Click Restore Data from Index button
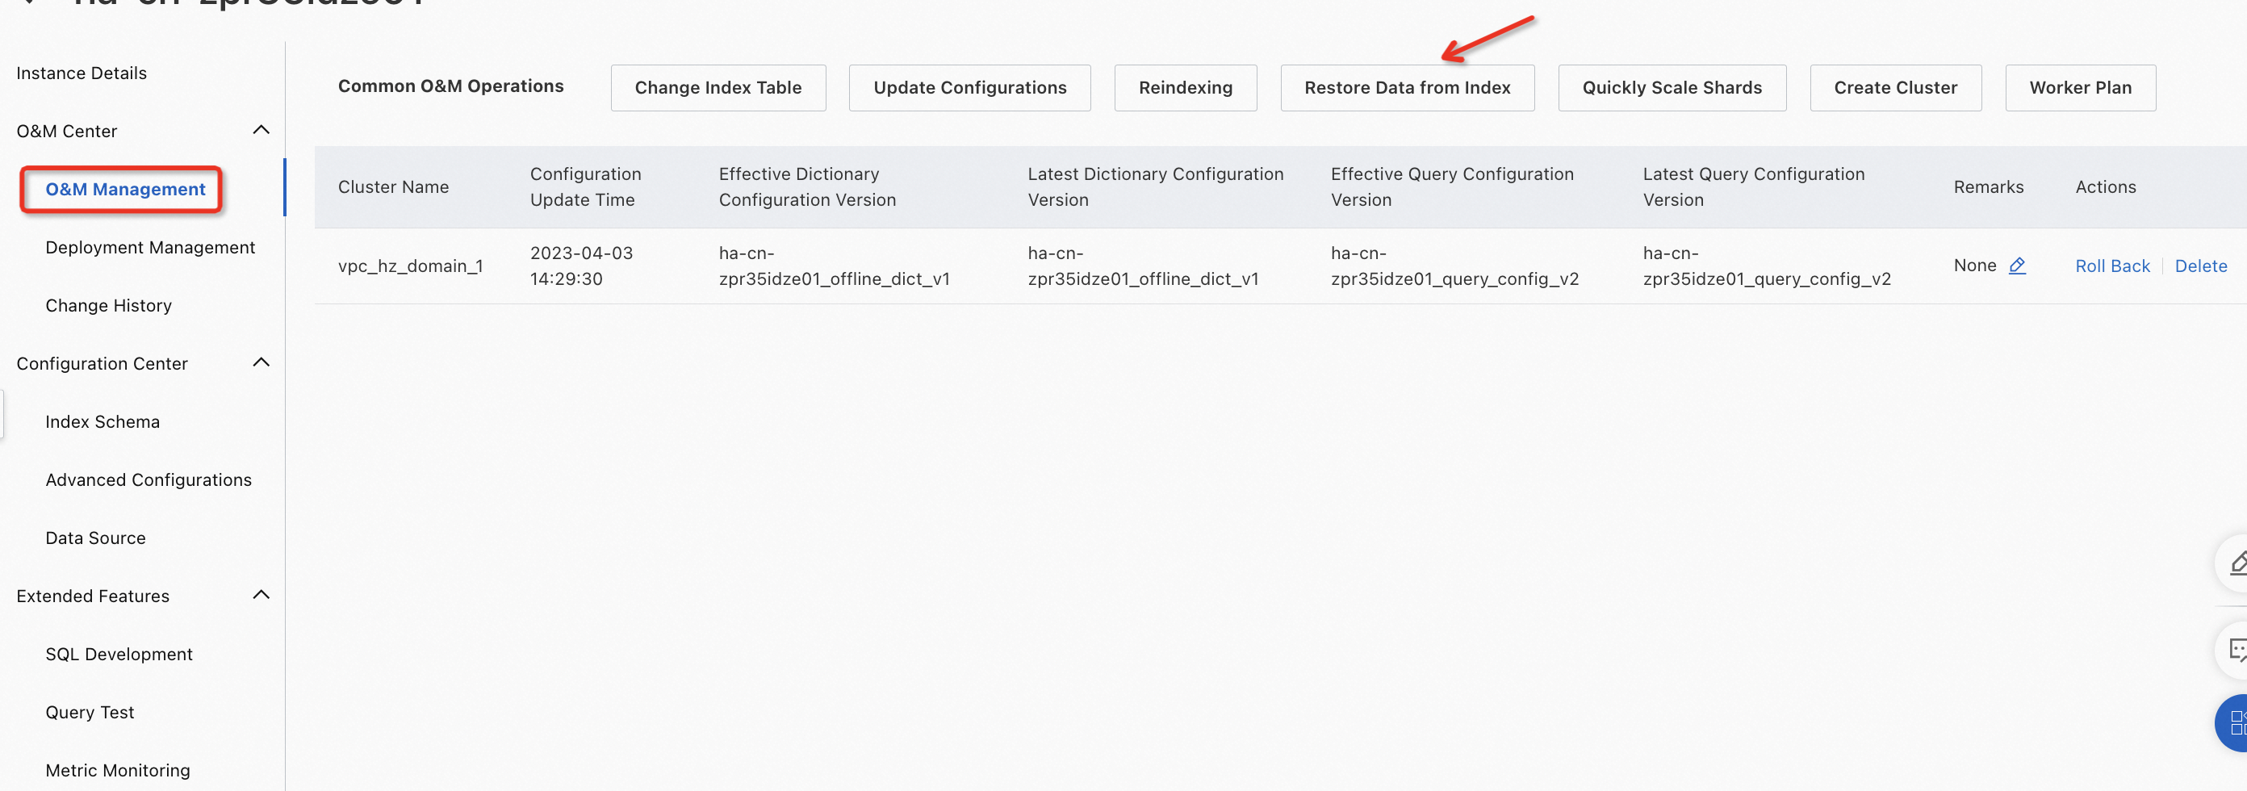This screenshot has height=791, width=2247. click(x=1407, y=87)
